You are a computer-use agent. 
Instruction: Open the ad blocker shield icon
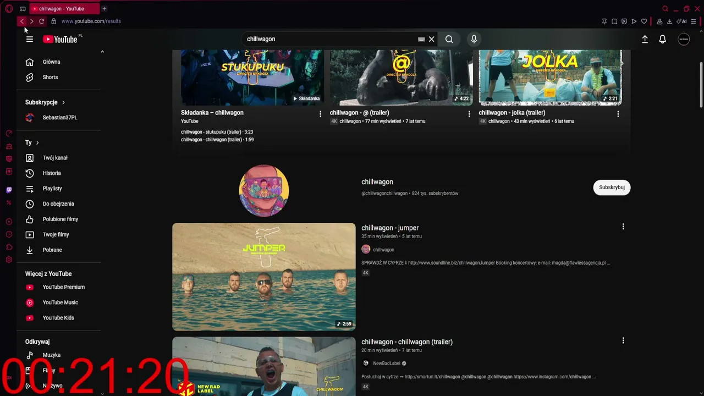[624, 21]
